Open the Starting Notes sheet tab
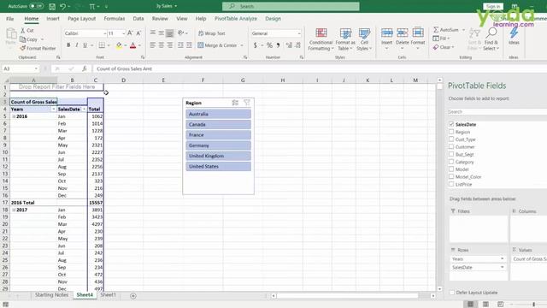The height and width of the screenshot is (308, 547). [x=51, y=295]
